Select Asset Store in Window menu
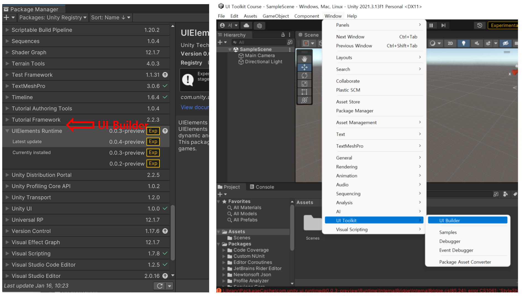The width and height of the screenshot is (523, 296). [348, 102]
